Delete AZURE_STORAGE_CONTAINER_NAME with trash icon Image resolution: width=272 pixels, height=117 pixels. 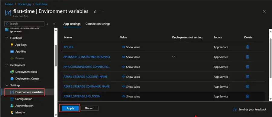point(248,86)
